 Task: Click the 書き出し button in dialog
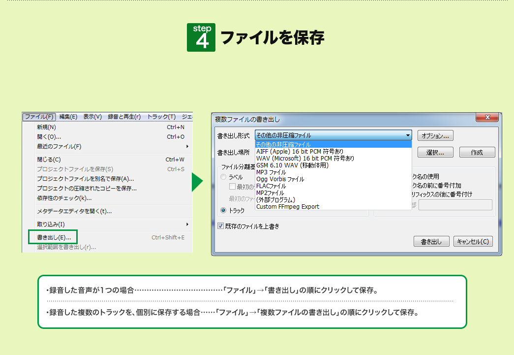[431, 241]
